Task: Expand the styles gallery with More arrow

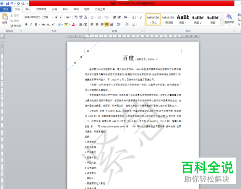Action: click(x=222, y=24)
